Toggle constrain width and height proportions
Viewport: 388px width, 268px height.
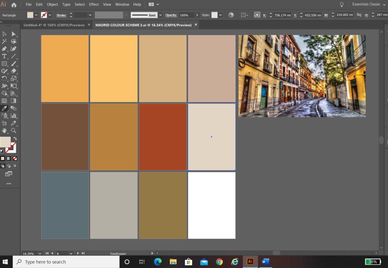click(x=360, y=15)
